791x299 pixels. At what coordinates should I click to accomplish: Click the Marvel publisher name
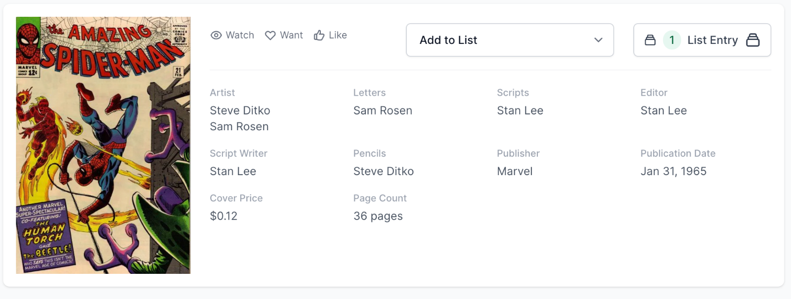[x=515, y=171]
